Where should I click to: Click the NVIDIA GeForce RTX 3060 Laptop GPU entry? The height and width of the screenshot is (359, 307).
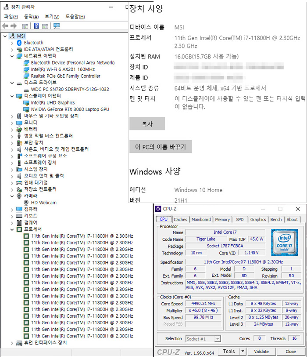click(70, 109)
